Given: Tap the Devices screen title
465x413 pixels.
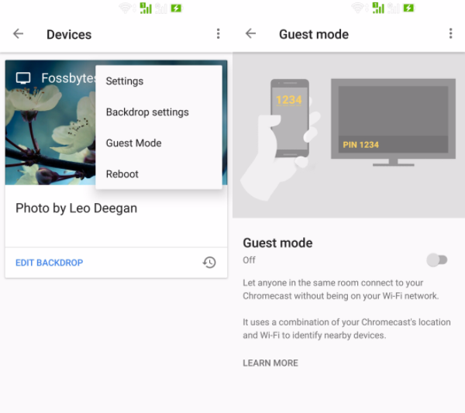Looking at the screenshot, I should click(x=69, y=34).
